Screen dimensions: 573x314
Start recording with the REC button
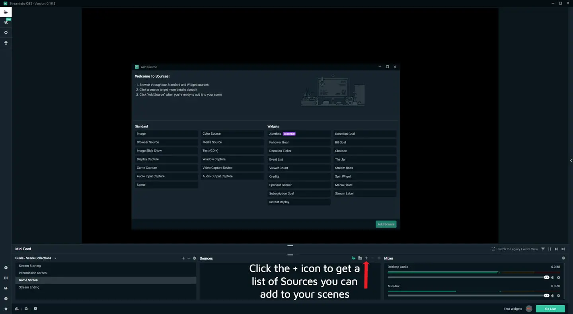[x=529, y=309]
